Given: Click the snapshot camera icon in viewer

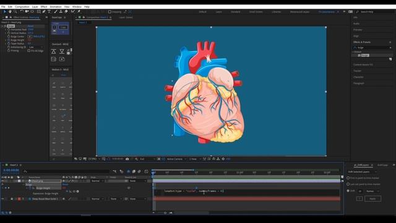Looking at the screenshot, I should 127,159.
